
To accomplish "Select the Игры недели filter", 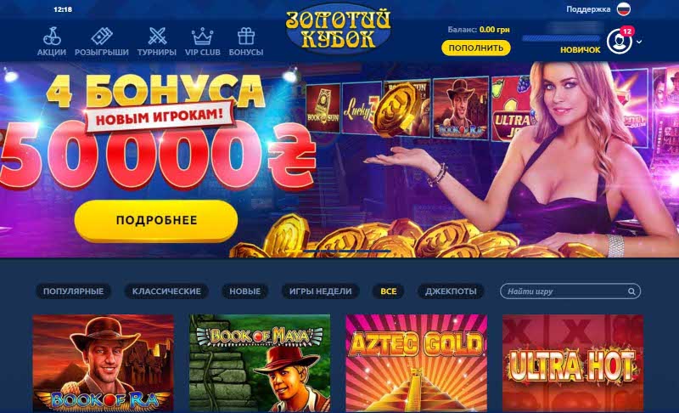I will pyautogui.click(x=321, y=291).
